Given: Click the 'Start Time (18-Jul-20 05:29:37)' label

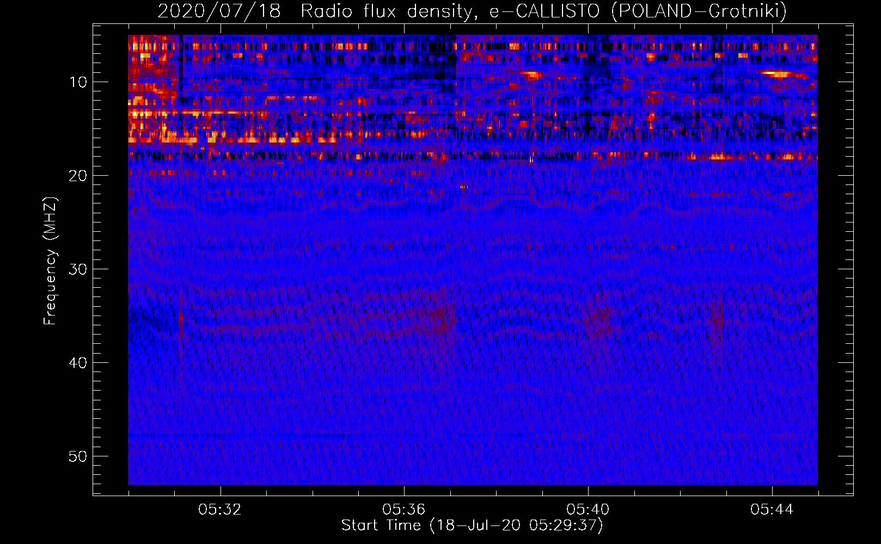Looking at the screenshot, I should (472, 526).
